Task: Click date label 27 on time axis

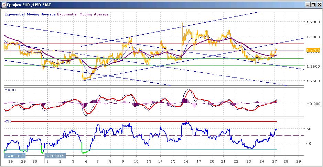Action: 274,162
